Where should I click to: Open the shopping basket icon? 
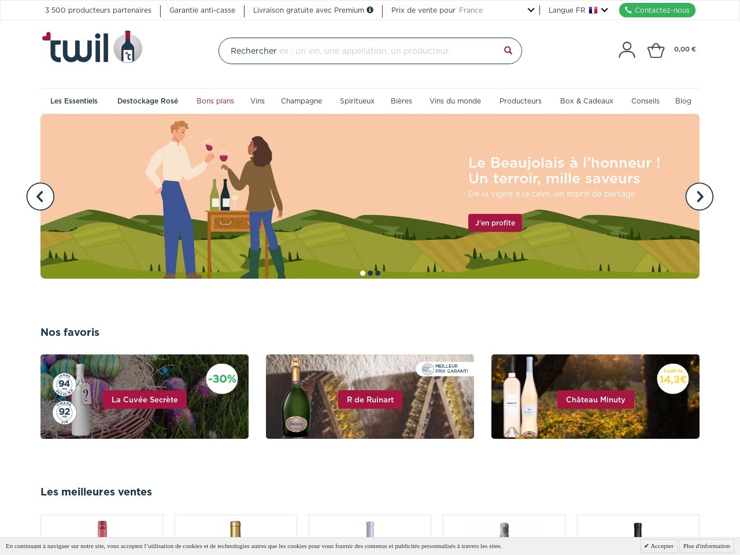pyautogui.click(x=656, y=50)
